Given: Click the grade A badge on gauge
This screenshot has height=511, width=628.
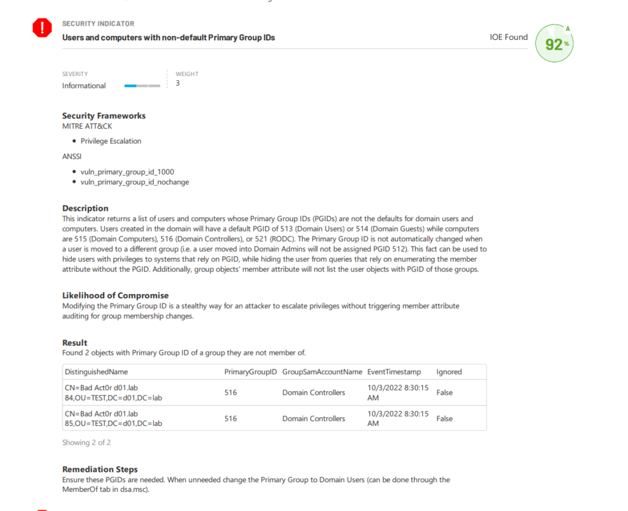Looking at the screenshot, I should pyautogui.click(x=567, y=29).
